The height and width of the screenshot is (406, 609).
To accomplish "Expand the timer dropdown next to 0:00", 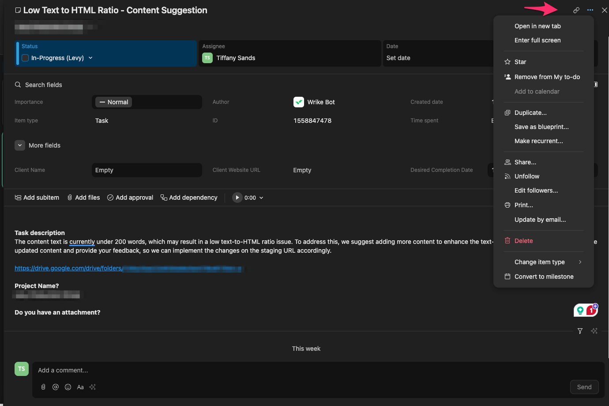I will (261, 198).
